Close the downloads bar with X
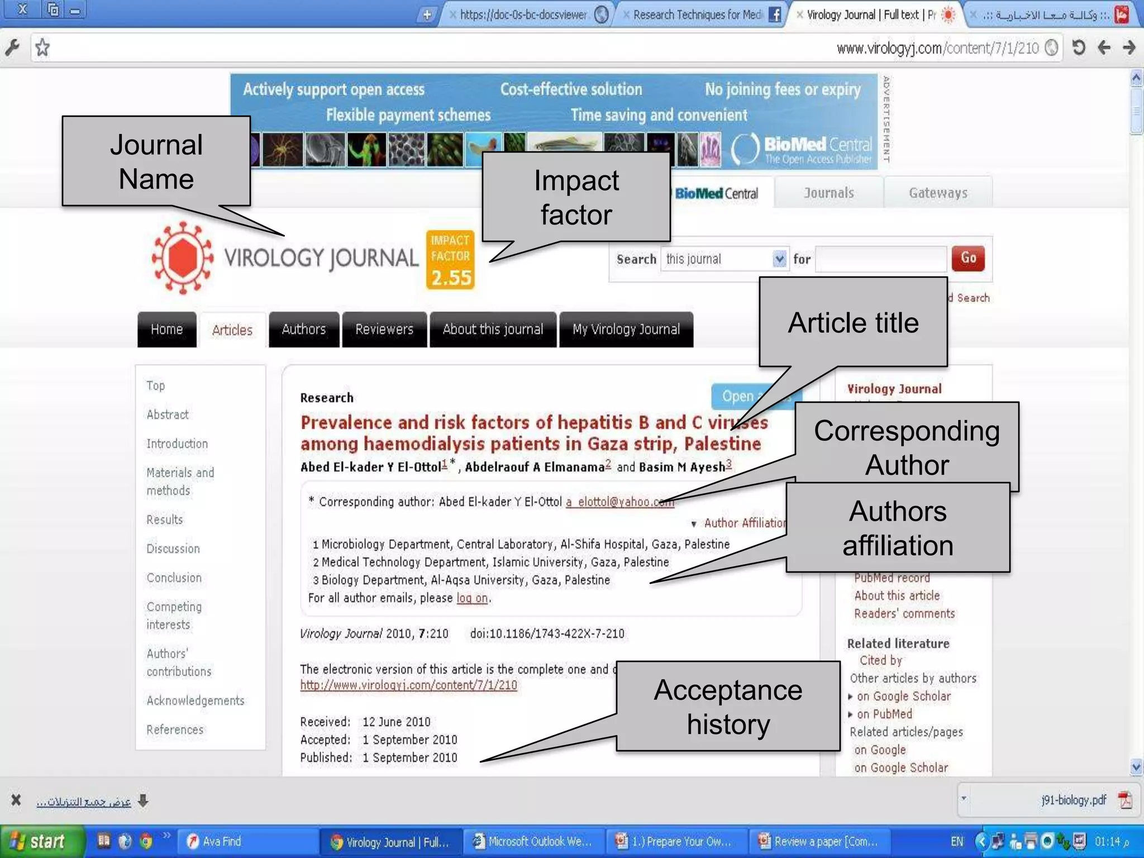Image resolution: width=1144 pixels, height=858 pixels. [x=16, y=800]
